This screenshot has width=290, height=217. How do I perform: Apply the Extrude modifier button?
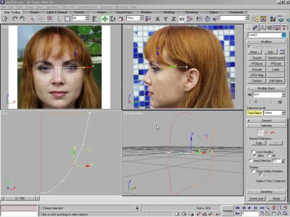257,70
